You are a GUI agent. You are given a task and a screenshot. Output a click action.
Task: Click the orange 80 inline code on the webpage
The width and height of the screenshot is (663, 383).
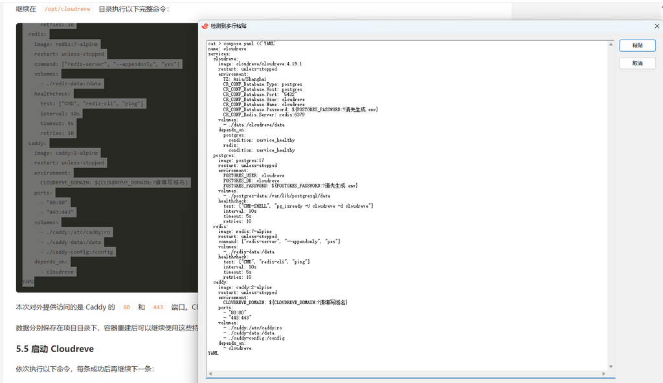point(126,307)
